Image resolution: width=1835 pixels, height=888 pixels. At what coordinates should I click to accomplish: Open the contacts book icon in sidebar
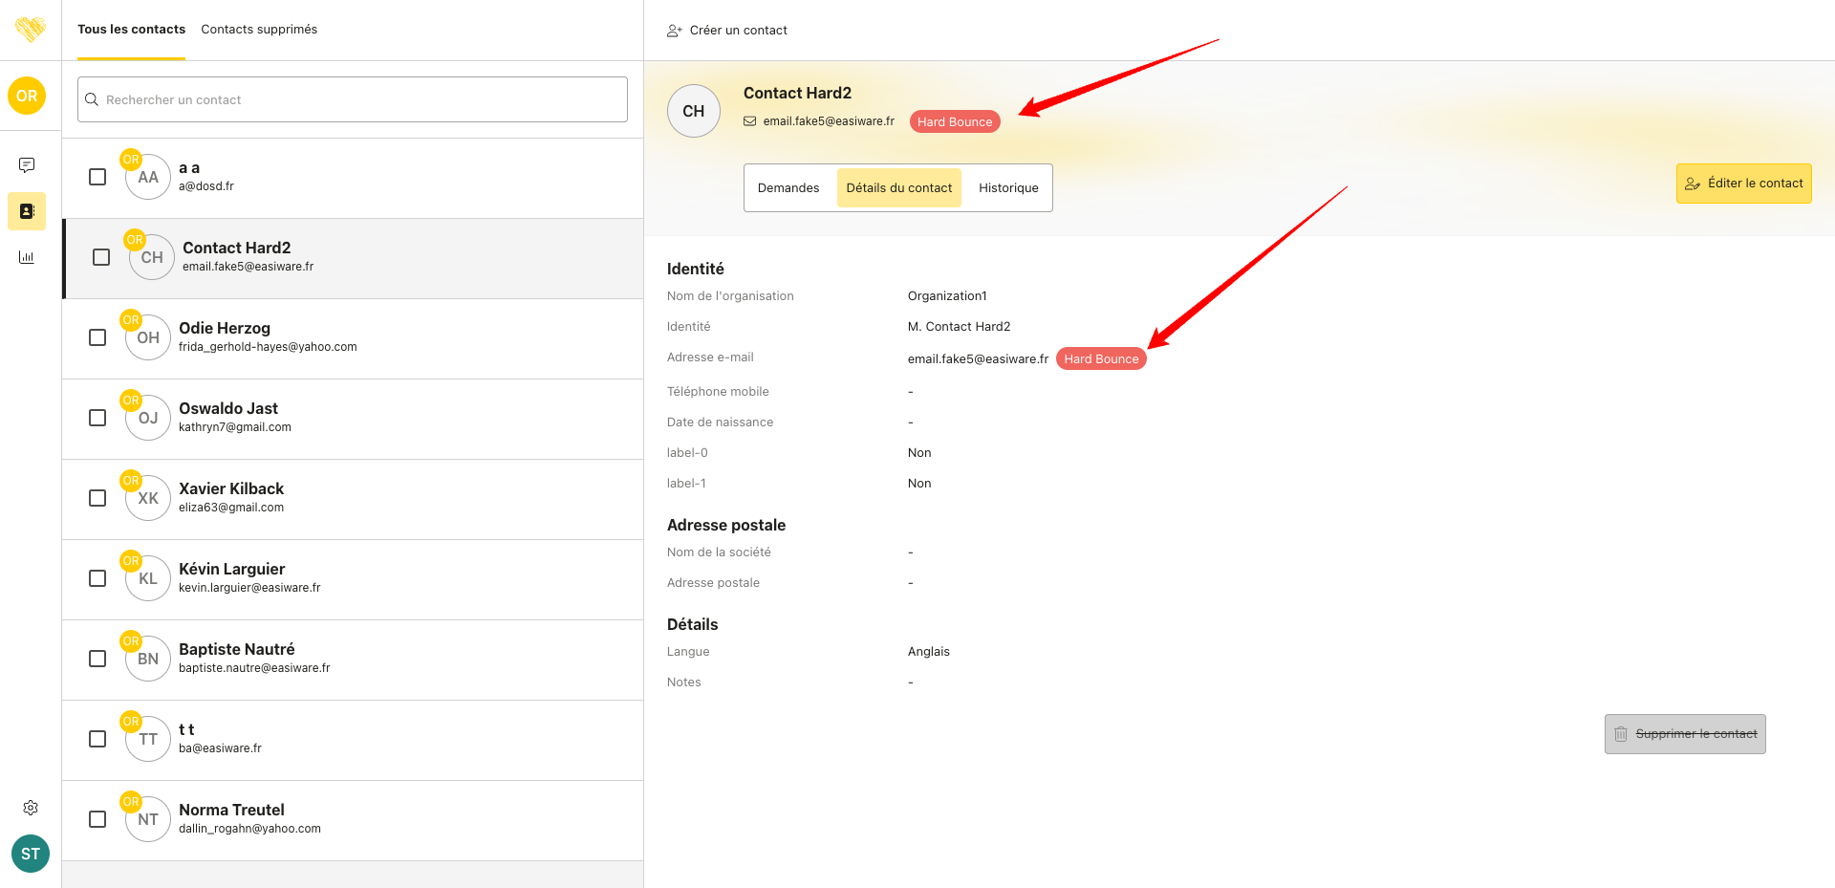click(x=27, y=211)
